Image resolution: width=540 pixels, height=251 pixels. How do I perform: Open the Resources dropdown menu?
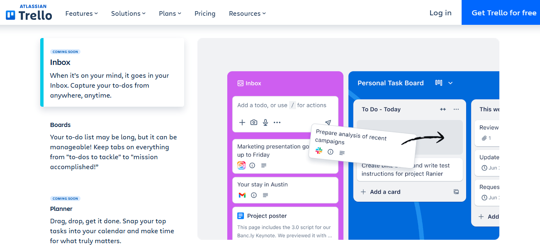point(247,13)
